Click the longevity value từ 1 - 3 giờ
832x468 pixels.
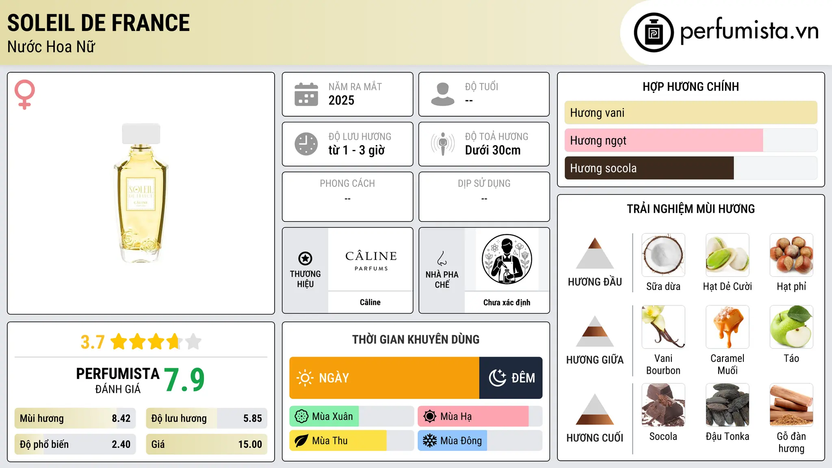(356, 150)
